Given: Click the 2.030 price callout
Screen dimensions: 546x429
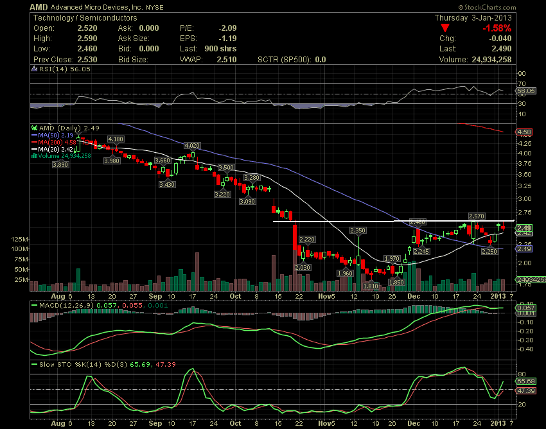Looking at the screenshot, I should coord(303,267).
